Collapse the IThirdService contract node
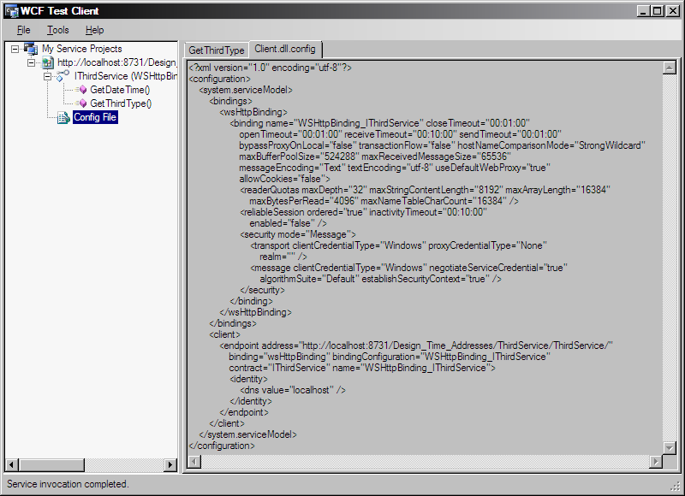The height and width of the screenshot is (496, 685). pyautogui.click(x=47, y=77)
